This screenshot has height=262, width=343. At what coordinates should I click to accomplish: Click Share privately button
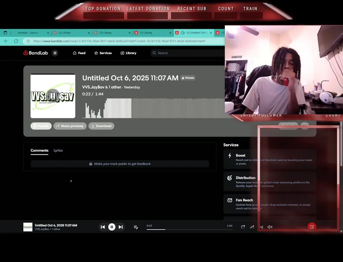(70, 126)
